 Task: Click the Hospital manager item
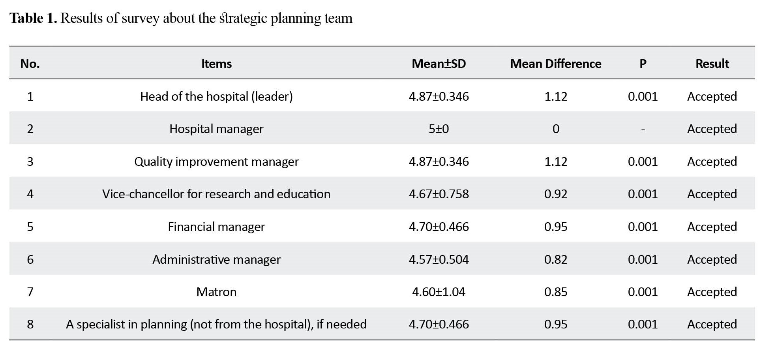tap(216, 129)
